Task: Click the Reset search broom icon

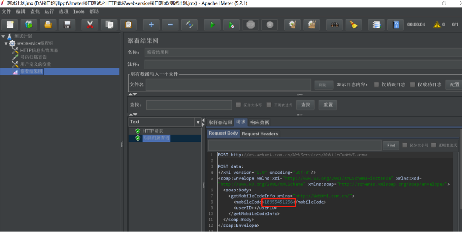Action: pos(353,25)
